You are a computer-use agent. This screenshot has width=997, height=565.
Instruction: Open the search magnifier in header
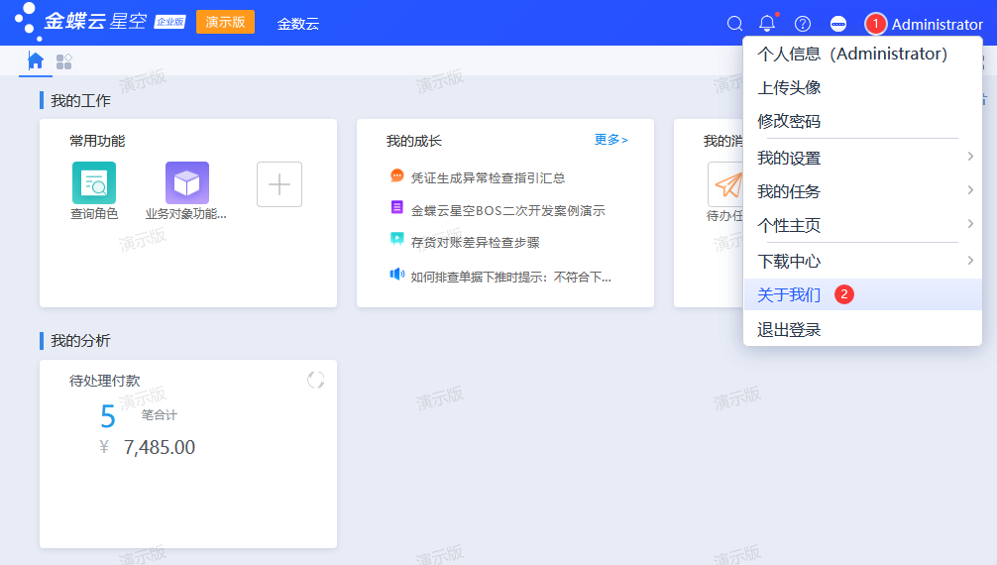[x=734, y=24]
